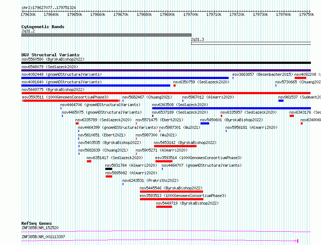This screenshot has width=321, height=245.
Task: Click the nsv5560580 (ByrskaBishop2022) variant label
Action: click(x=53, y=59)
